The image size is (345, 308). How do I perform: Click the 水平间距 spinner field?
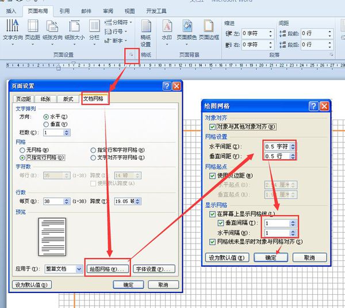pyautogui.click(x=280, y=147)
